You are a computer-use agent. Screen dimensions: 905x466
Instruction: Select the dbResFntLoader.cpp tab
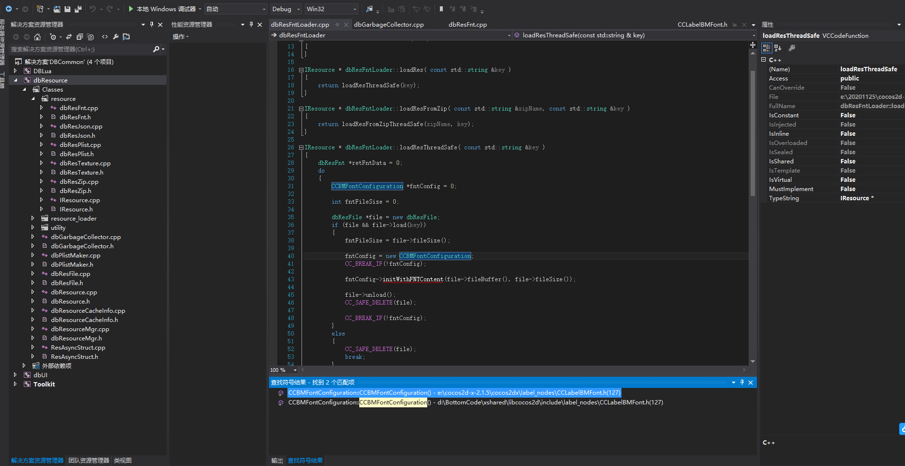pos(300,24)
